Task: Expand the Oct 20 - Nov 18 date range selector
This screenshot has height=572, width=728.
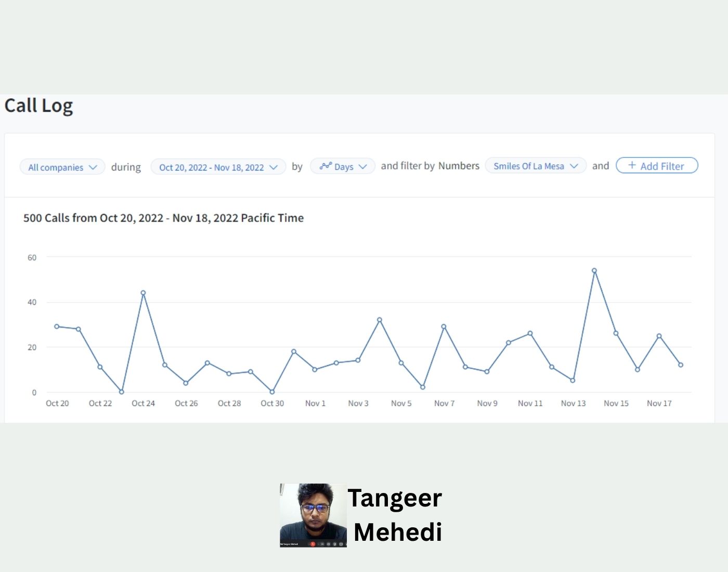Action: point(218,167)
